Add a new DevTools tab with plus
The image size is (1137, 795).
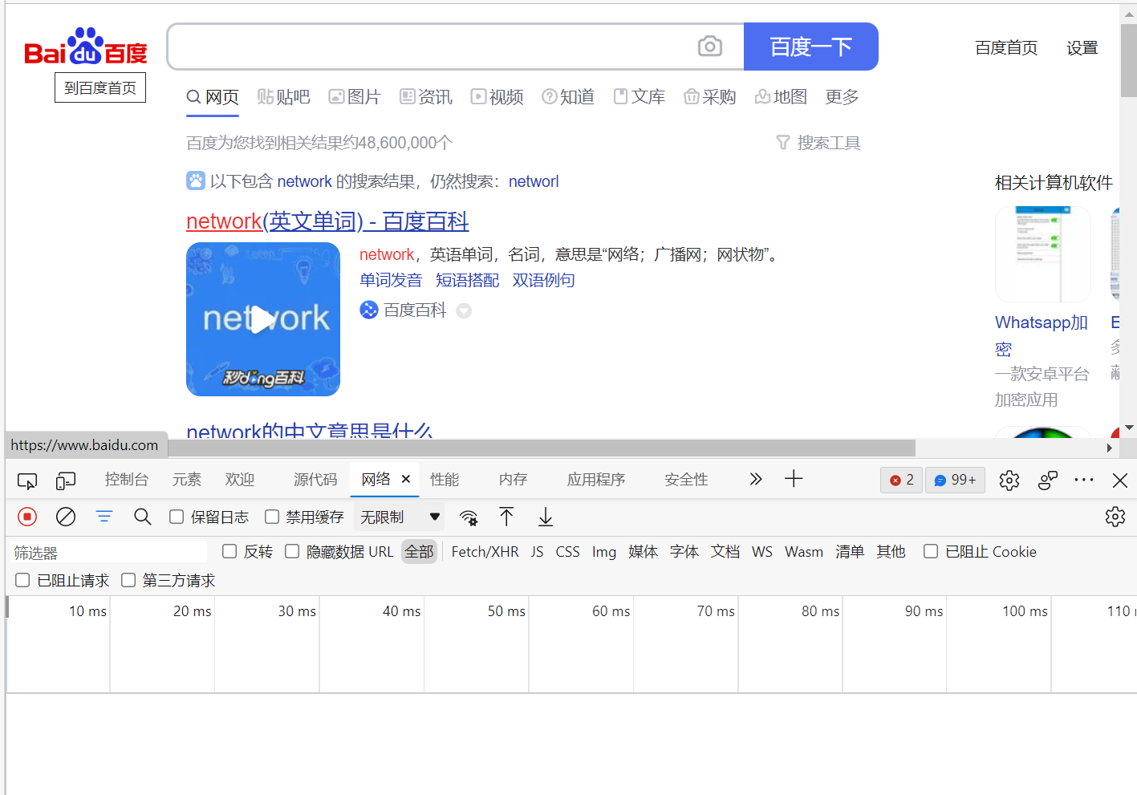pos(794,479)
